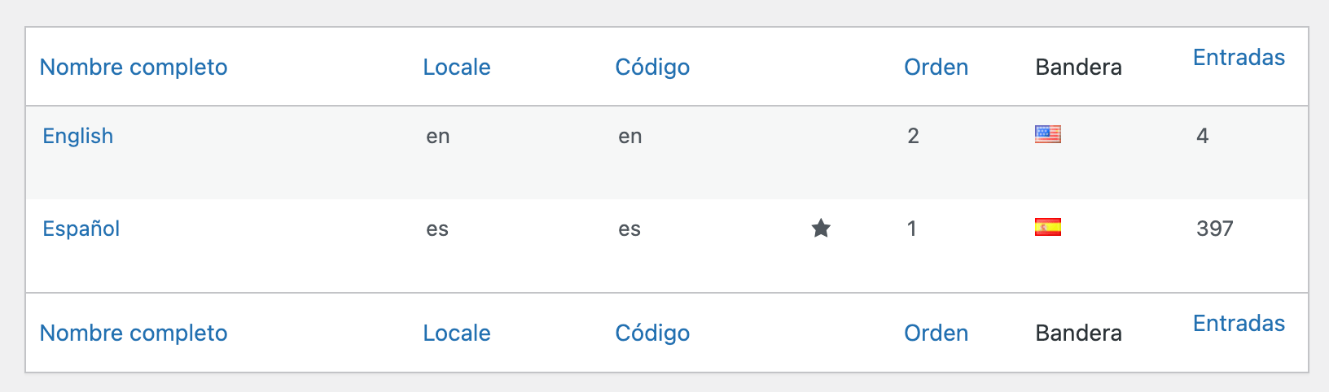Click Locale in the table footer
The height and width of the screenshot is (392, 1329).
457,333
